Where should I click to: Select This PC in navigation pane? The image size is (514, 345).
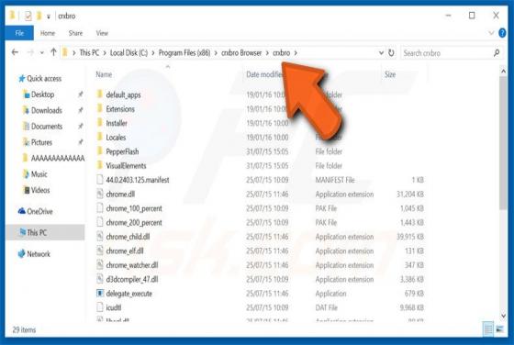coord(45,233)
